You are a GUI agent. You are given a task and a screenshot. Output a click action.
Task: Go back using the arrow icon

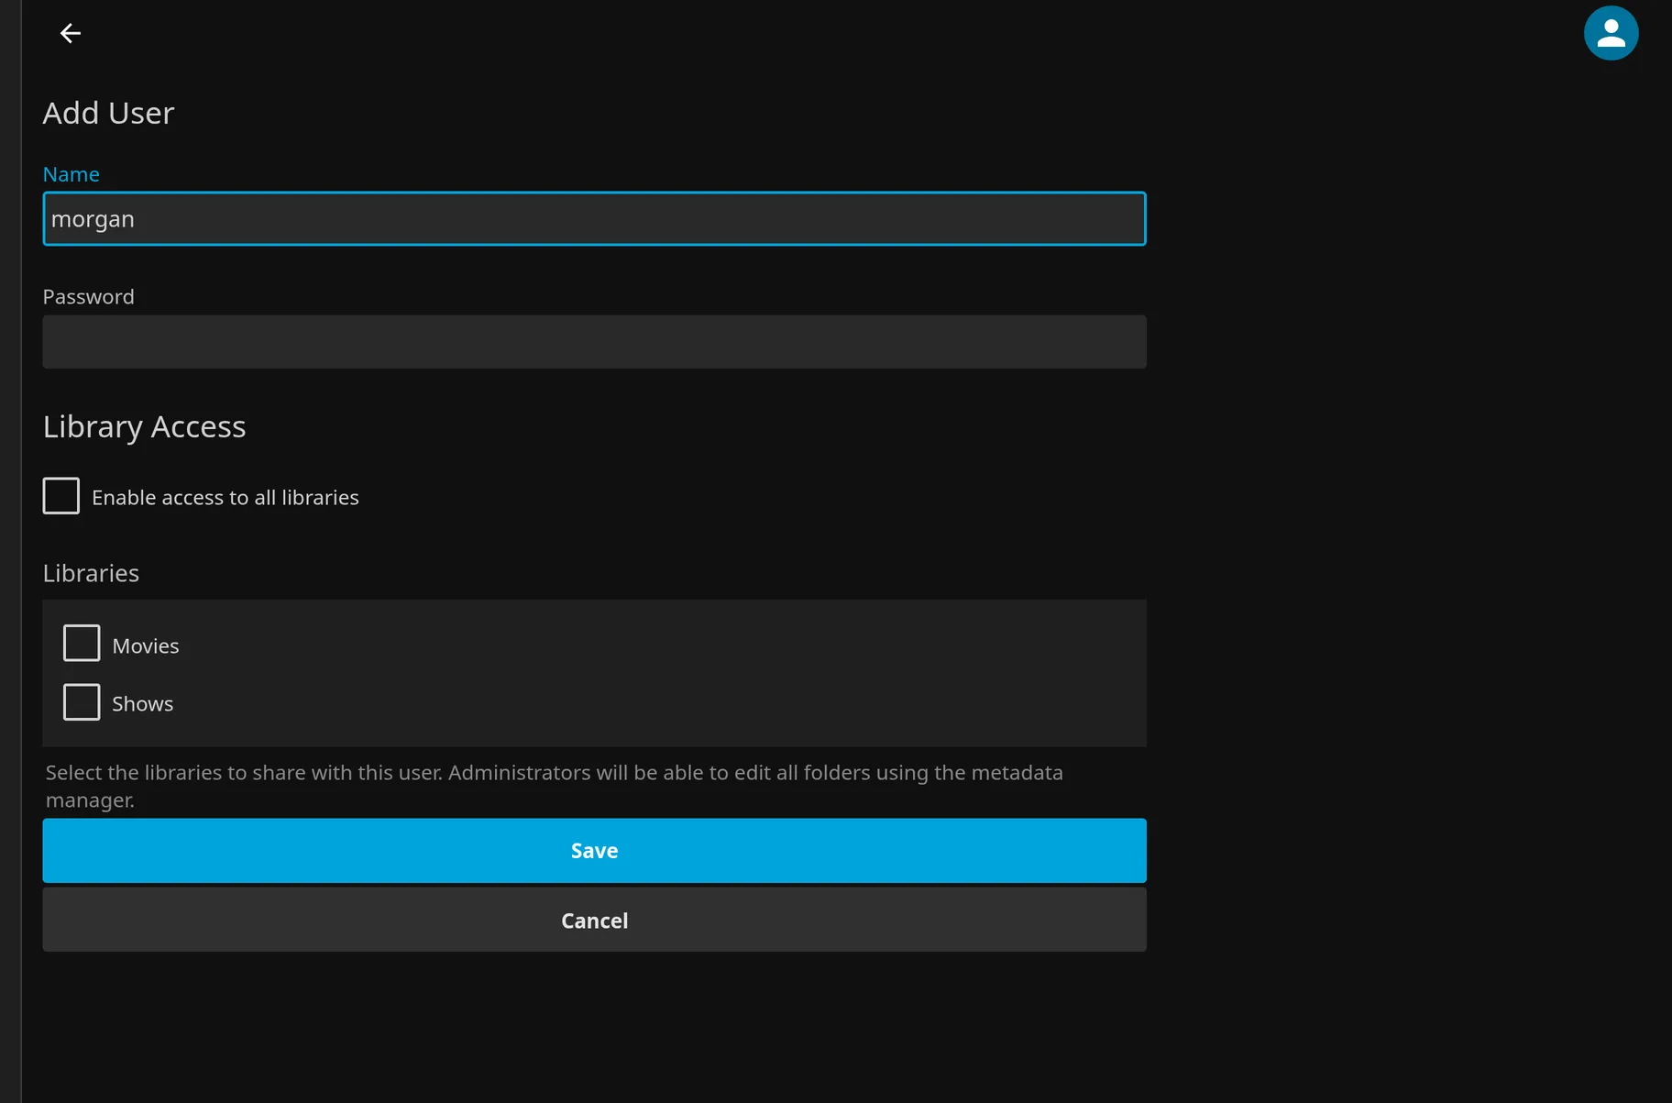(x=71, y=34)
